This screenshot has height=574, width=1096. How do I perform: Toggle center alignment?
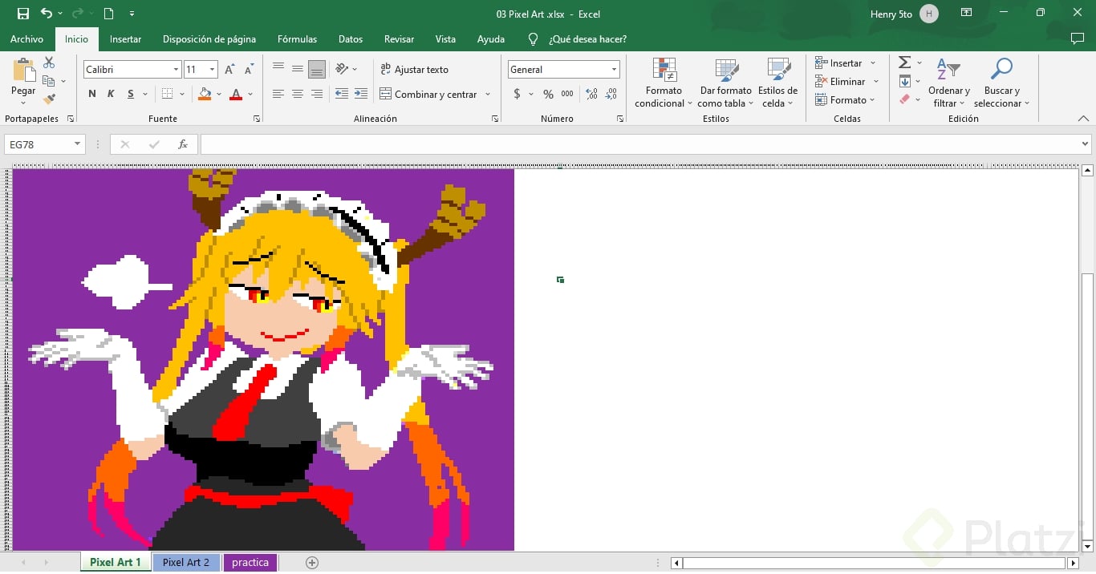[298, 94]
